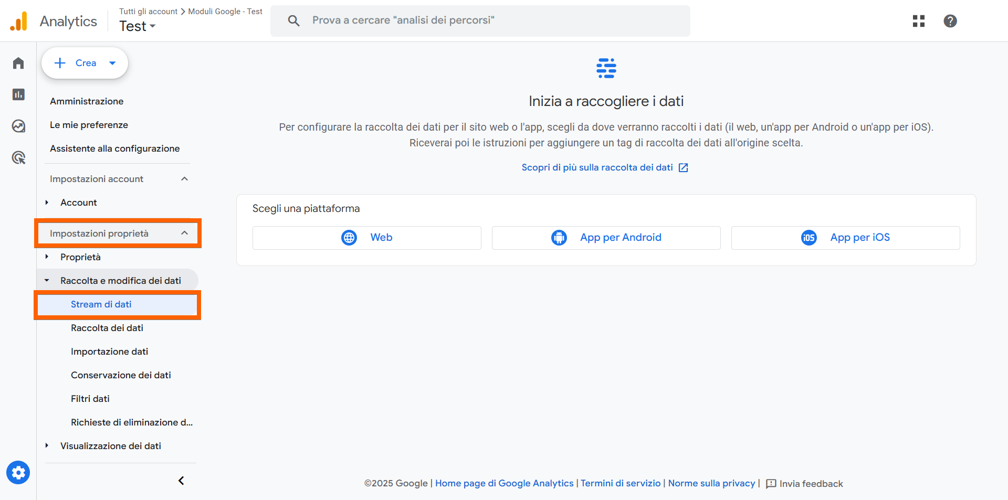Screen dimensions: 1008x500
Task: Open the Advertising icon in the sidebar
Action: click(18, 157)
